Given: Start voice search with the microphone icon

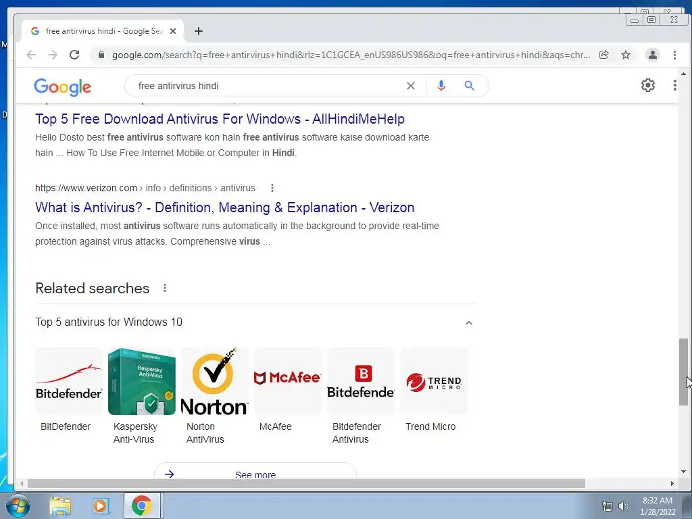Looking at the screenshot, I should (x=441, y=86).
